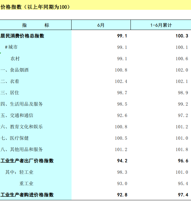Click the 92.6 value for 交通和通信
Screen dimensions: 191x205
point(122,115)
